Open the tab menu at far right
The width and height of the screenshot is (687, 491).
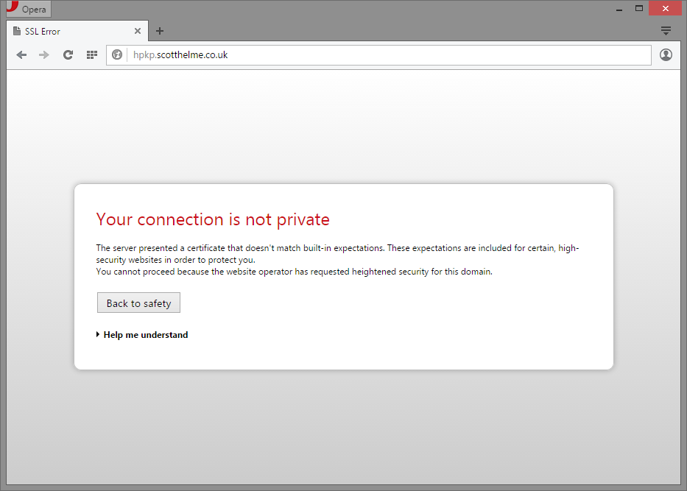pyautogui.click(x=666, y=31)
